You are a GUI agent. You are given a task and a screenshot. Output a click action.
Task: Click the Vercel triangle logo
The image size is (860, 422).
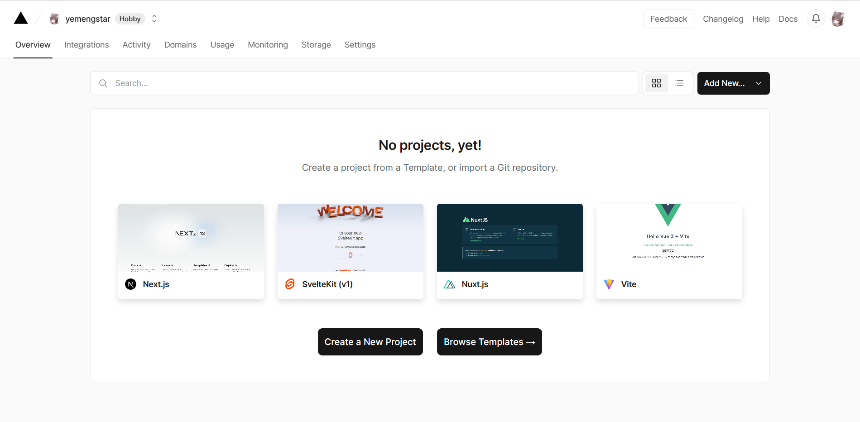coord(20,18)
